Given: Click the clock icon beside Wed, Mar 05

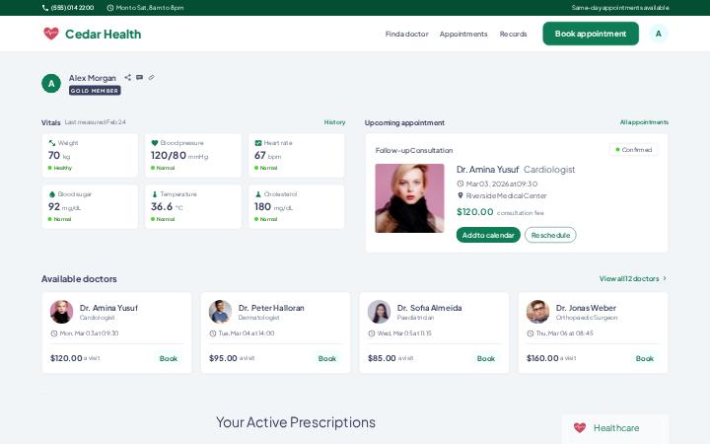Looking at the screenshot, I should 372,333.
